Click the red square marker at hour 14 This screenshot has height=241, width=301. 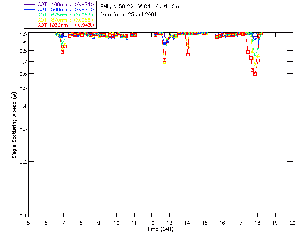188,55
